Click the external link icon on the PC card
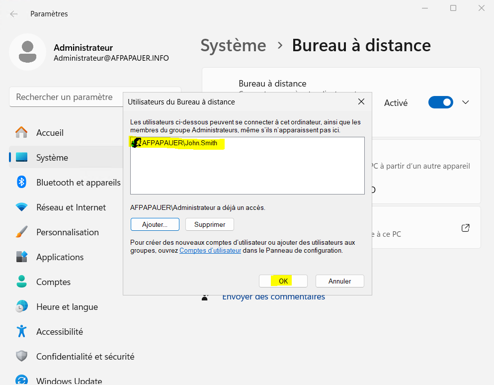 tap(465, 227)
